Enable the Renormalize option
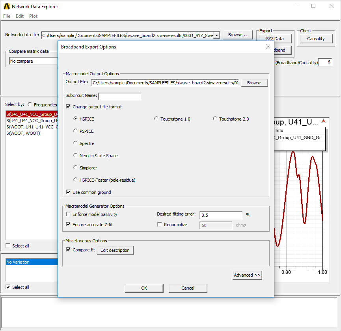The width and height of the screenshot is (341, 331). [160, 224]
